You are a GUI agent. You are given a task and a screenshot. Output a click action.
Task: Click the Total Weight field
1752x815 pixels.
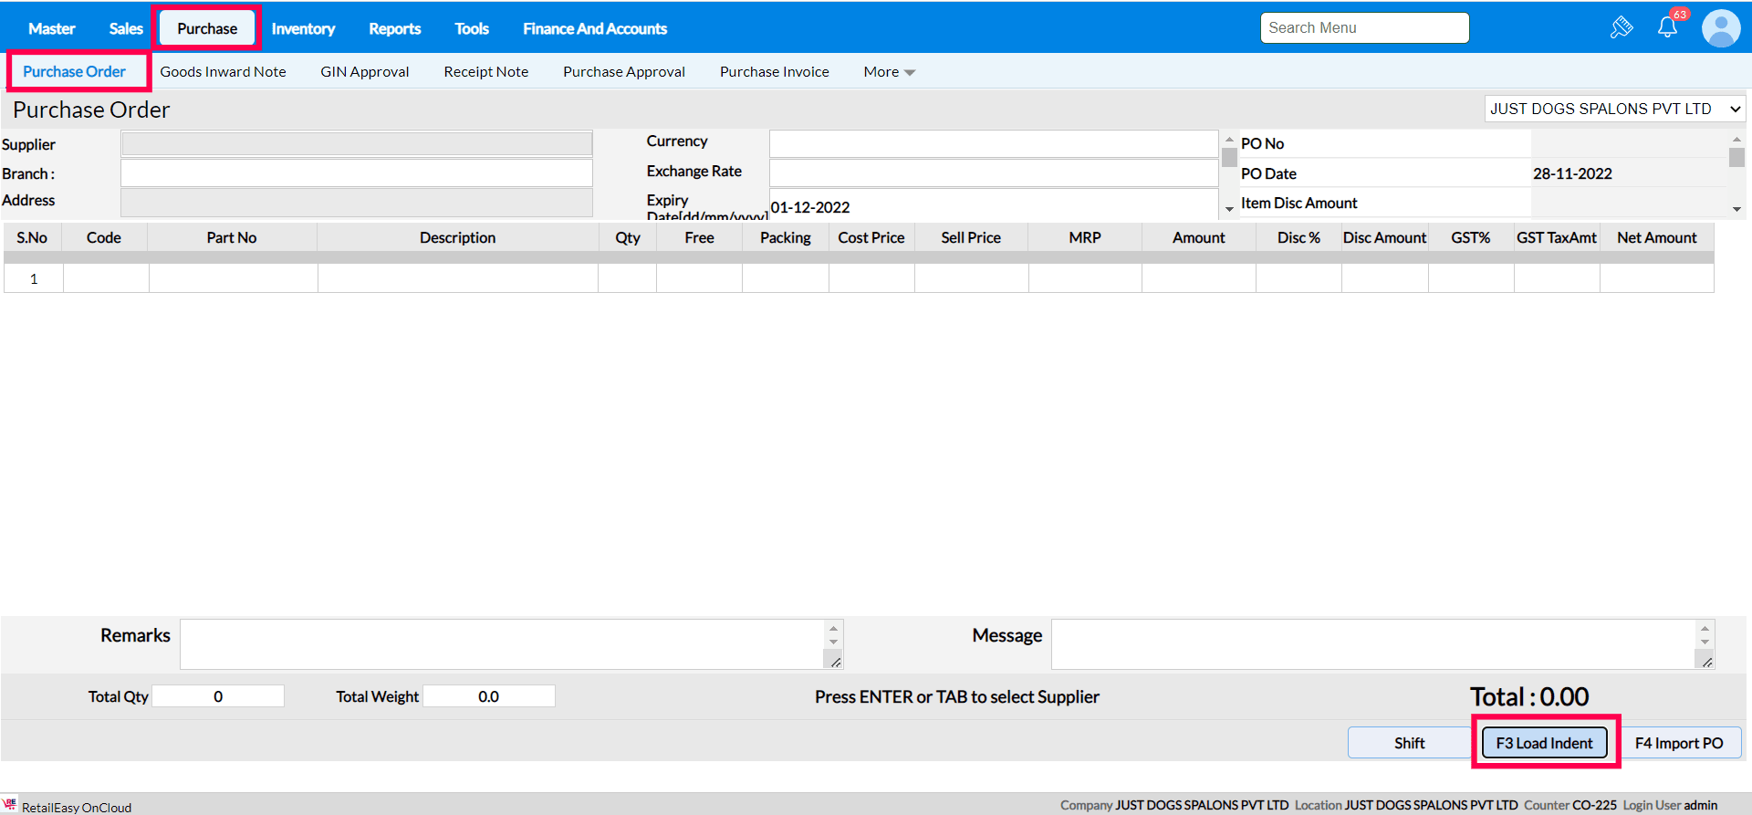coord(489,696)
